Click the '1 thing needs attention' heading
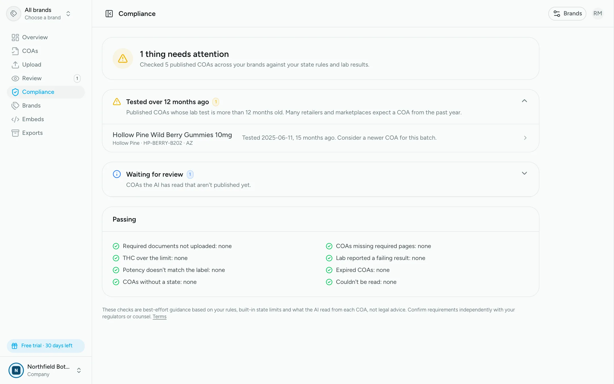The image size is (614, 384). click(x=184, y=54)
